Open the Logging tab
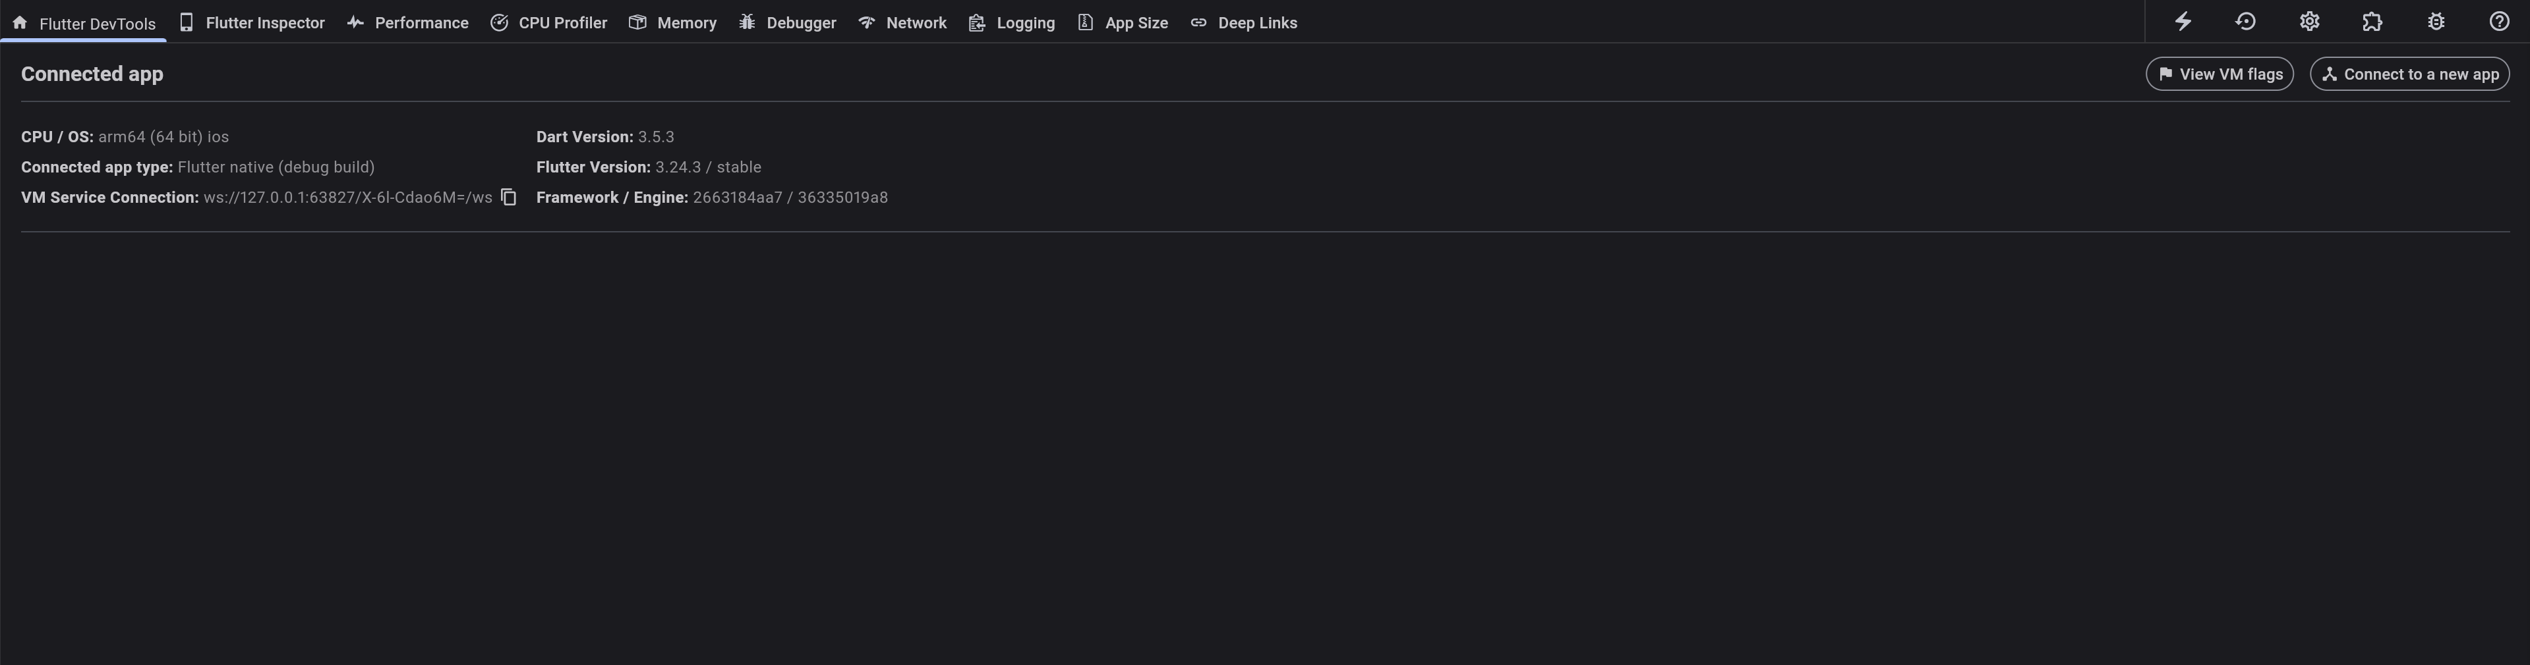The image size is (2530, 665). pos(1012,22)
